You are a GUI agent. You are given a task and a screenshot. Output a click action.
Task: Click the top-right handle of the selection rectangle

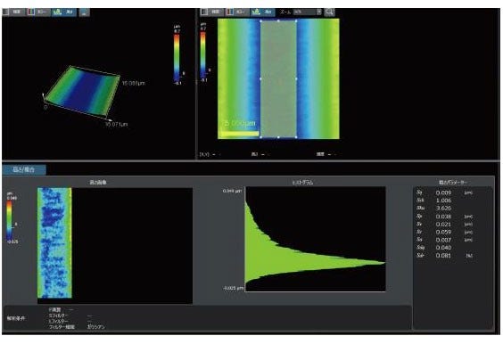tap(296, 21)
